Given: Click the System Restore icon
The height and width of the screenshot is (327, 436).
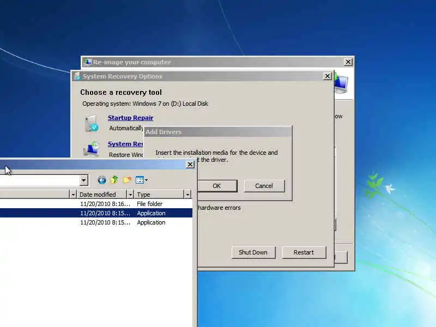Looking at the screenshot, I should (x=92, y=149).
